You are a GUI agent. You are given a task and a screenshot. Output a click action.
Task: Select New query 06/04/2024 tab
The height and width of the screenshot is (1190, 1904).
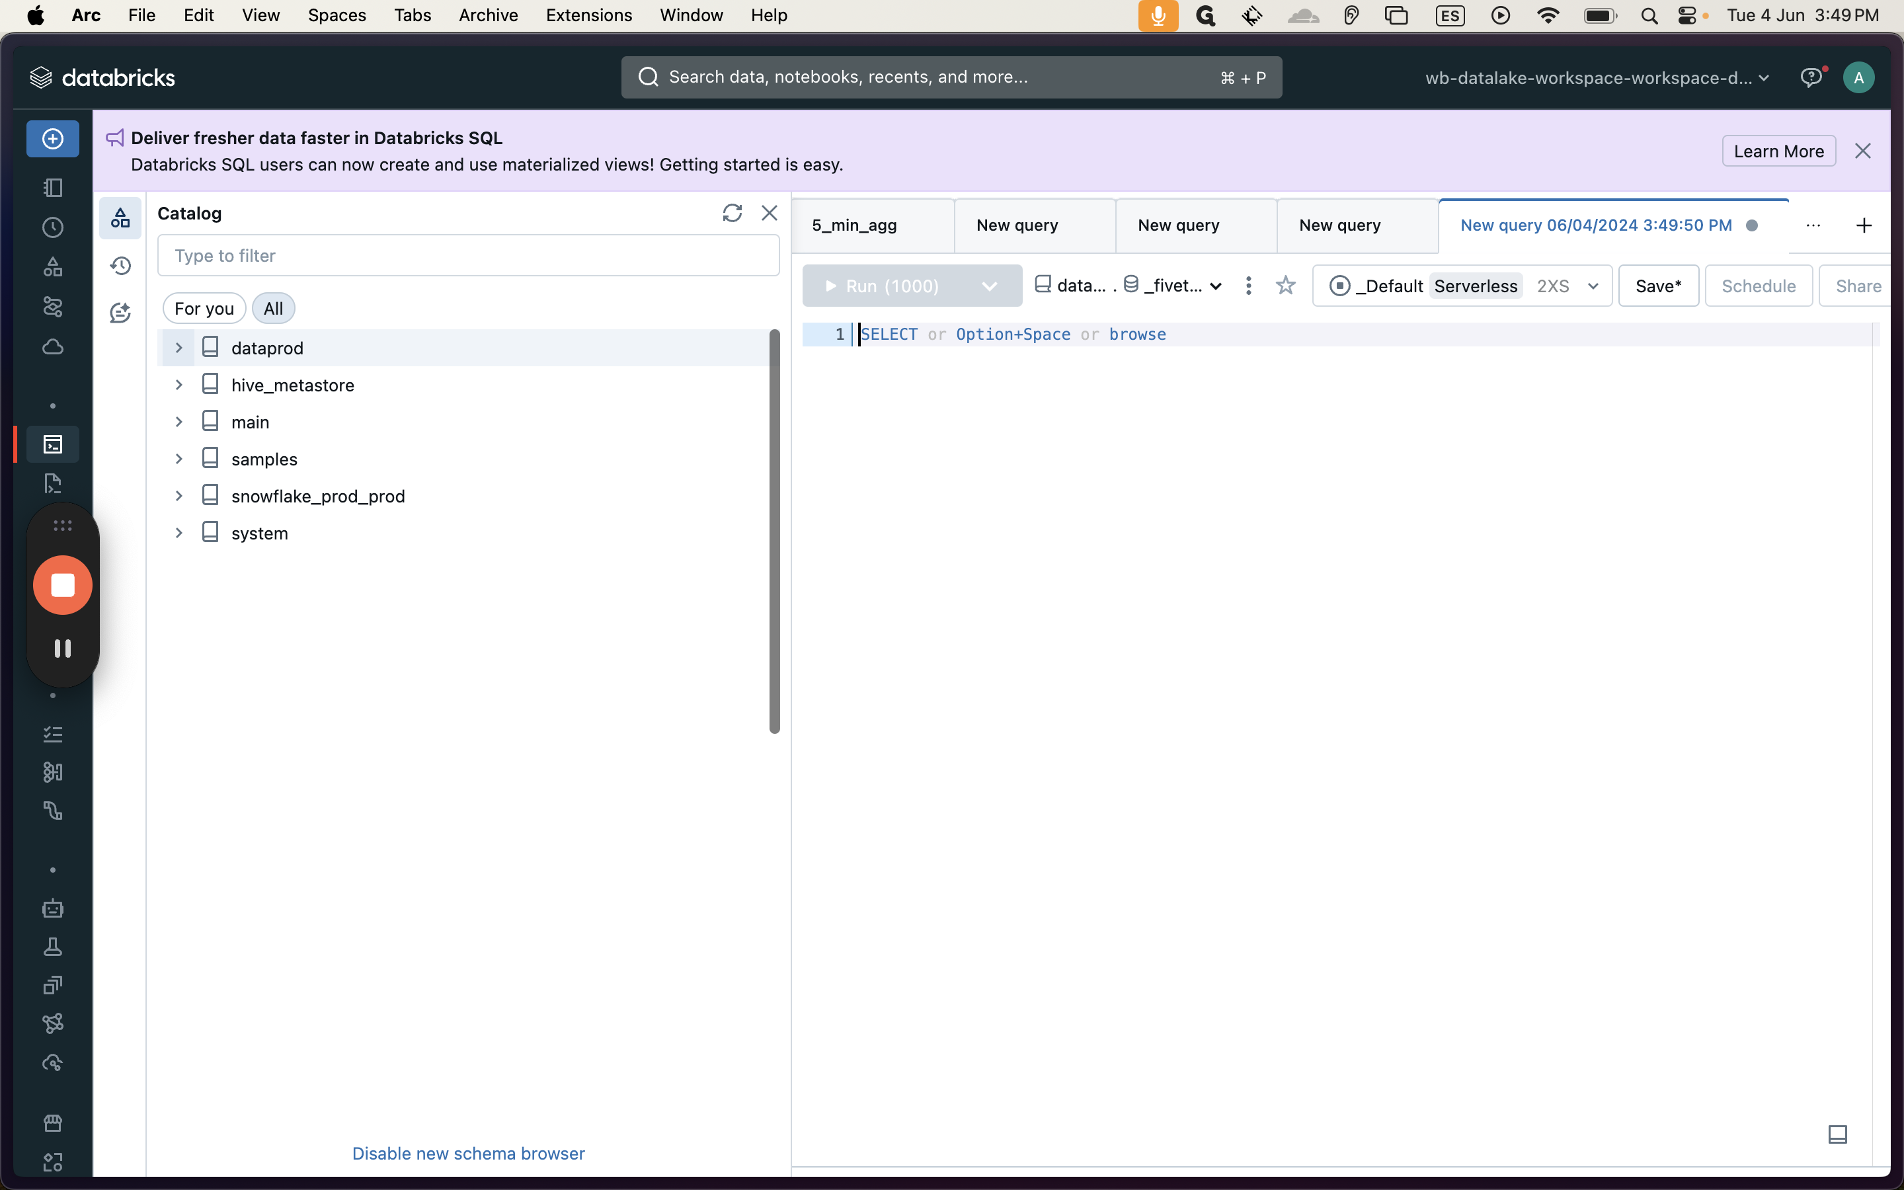(1613, 226)
